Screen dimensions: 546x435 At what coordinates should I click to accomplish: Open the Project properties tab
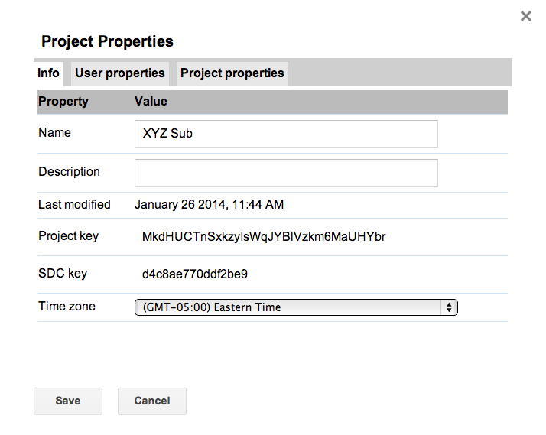[232, 73]
